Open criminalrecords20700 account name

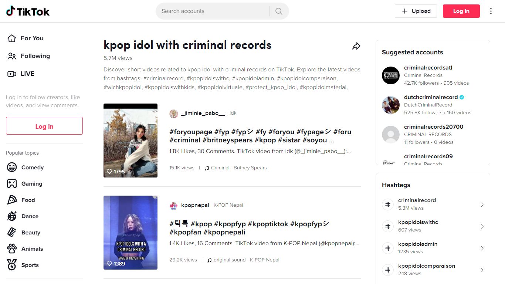click(434, 127)
